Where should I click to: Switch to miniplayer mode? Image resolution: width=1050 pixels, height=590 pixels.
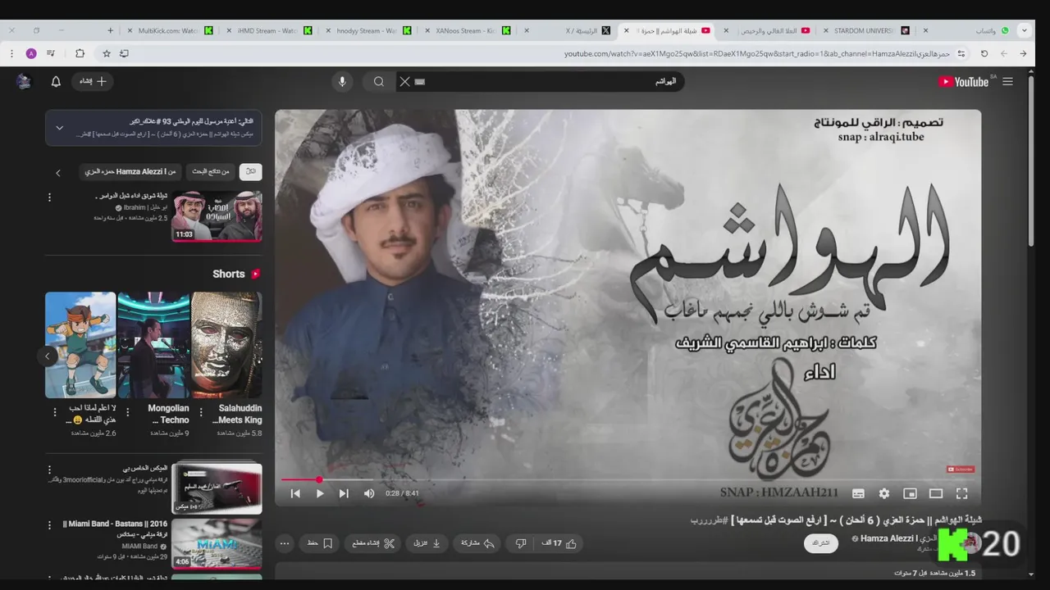point(910,493)
